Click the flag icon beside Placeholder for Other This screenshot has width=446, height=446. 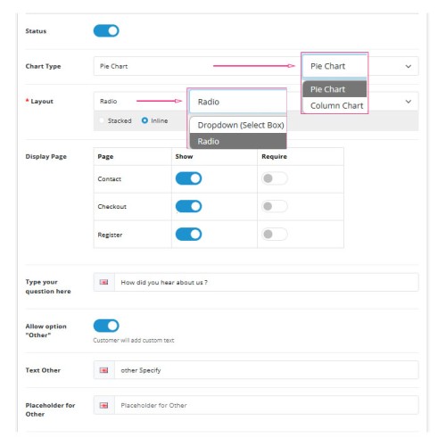pos(103,405)
